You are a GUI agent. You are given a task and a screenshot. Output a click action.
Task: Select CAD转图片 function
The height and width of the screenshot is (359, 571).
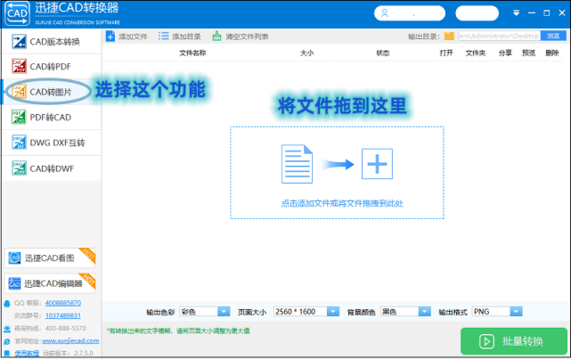(x=52, y=92)
